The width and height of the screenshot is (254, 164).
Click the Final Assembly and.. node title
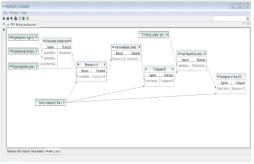(192, 54)
